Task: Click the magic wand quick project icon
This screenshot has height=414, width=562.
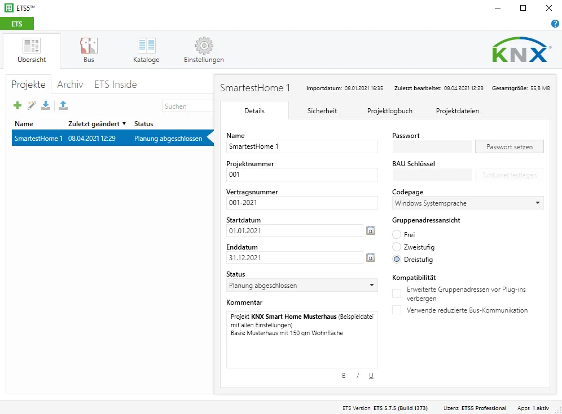Action: pyautogui.click(x=32, y=105)
